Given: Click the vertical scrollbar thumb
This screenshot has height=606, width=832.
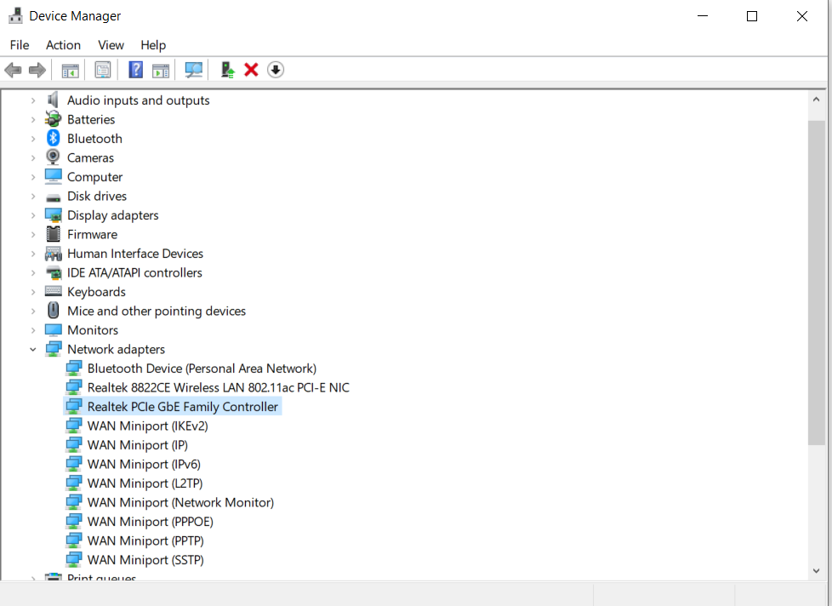Looking at the screenshot, I should point(816,283).
